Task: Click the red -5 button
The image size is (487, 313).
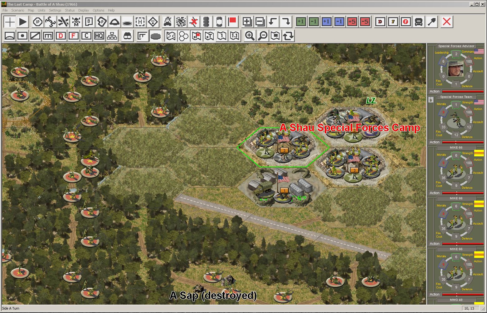Action: (365, 22)
